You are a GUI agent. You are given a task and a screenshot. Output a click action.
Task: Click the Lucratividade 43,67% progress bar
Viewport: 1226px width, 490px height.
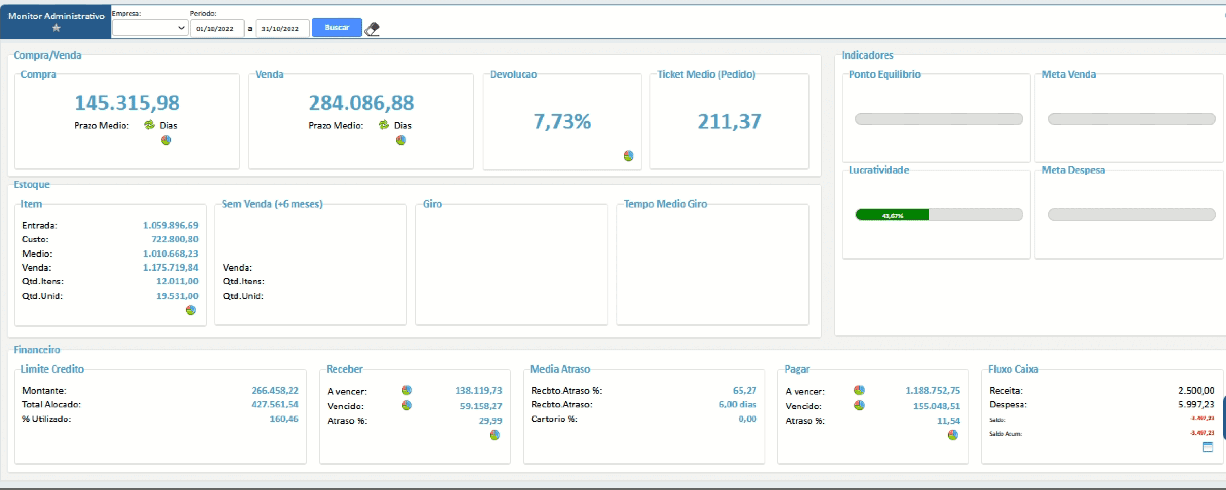pyautogui.click(x=939, y=215)
